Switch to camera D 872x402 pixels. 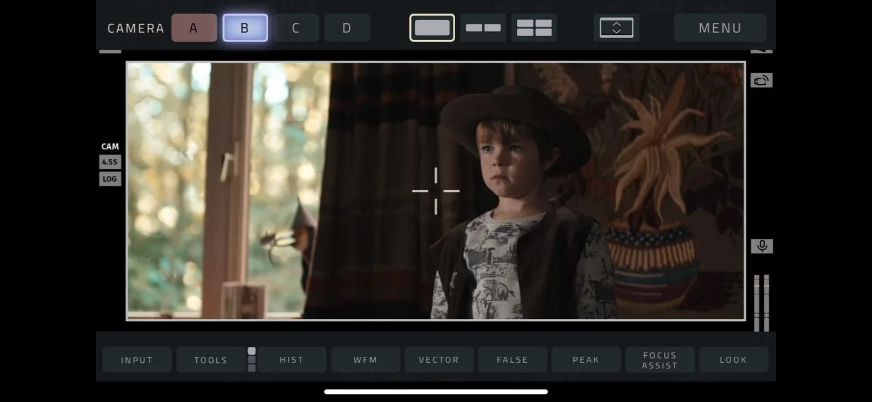347,28
